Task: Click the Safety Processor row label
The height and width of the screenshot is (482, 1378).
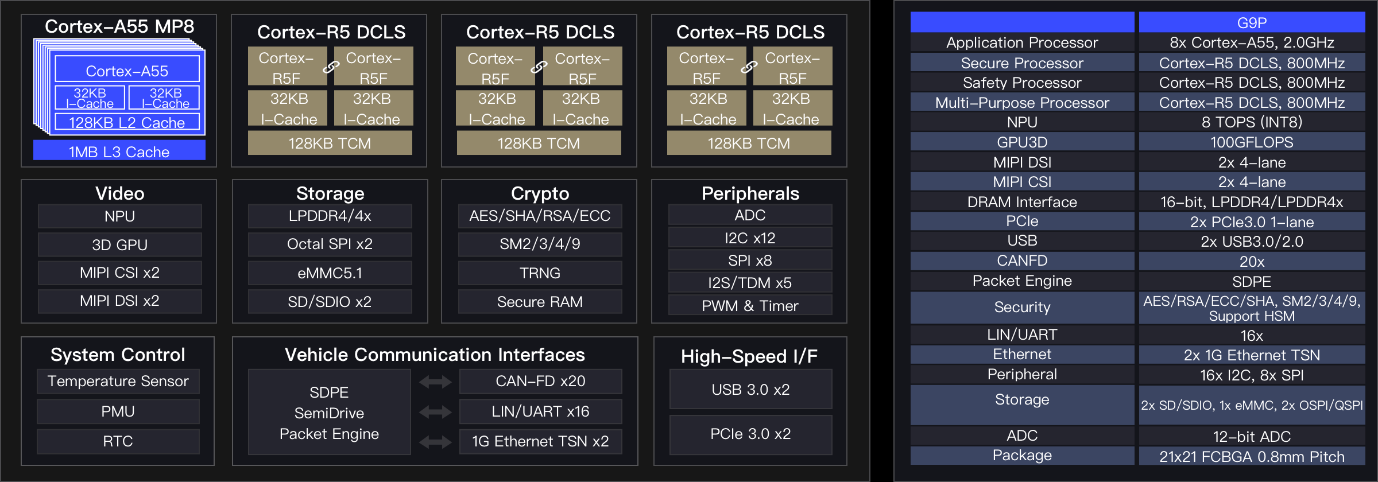Action: coord(1022,83)
